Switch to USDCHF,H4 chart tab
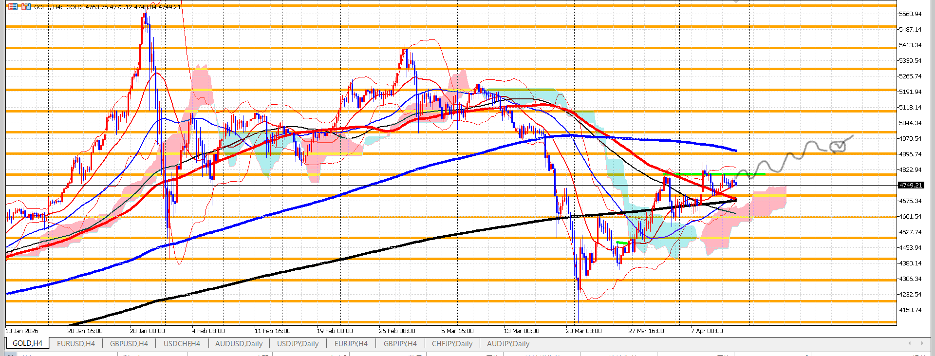The height and width of the screenshot is (356, 935). (182, 343)
